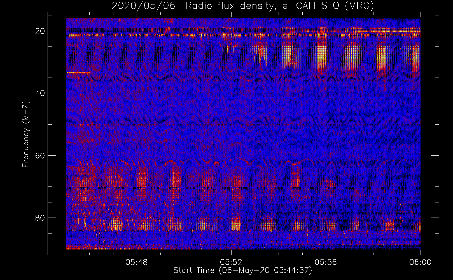
Task: Click the 'Frequency (MHZ)' y-axis label
Action: coord(26,134)
